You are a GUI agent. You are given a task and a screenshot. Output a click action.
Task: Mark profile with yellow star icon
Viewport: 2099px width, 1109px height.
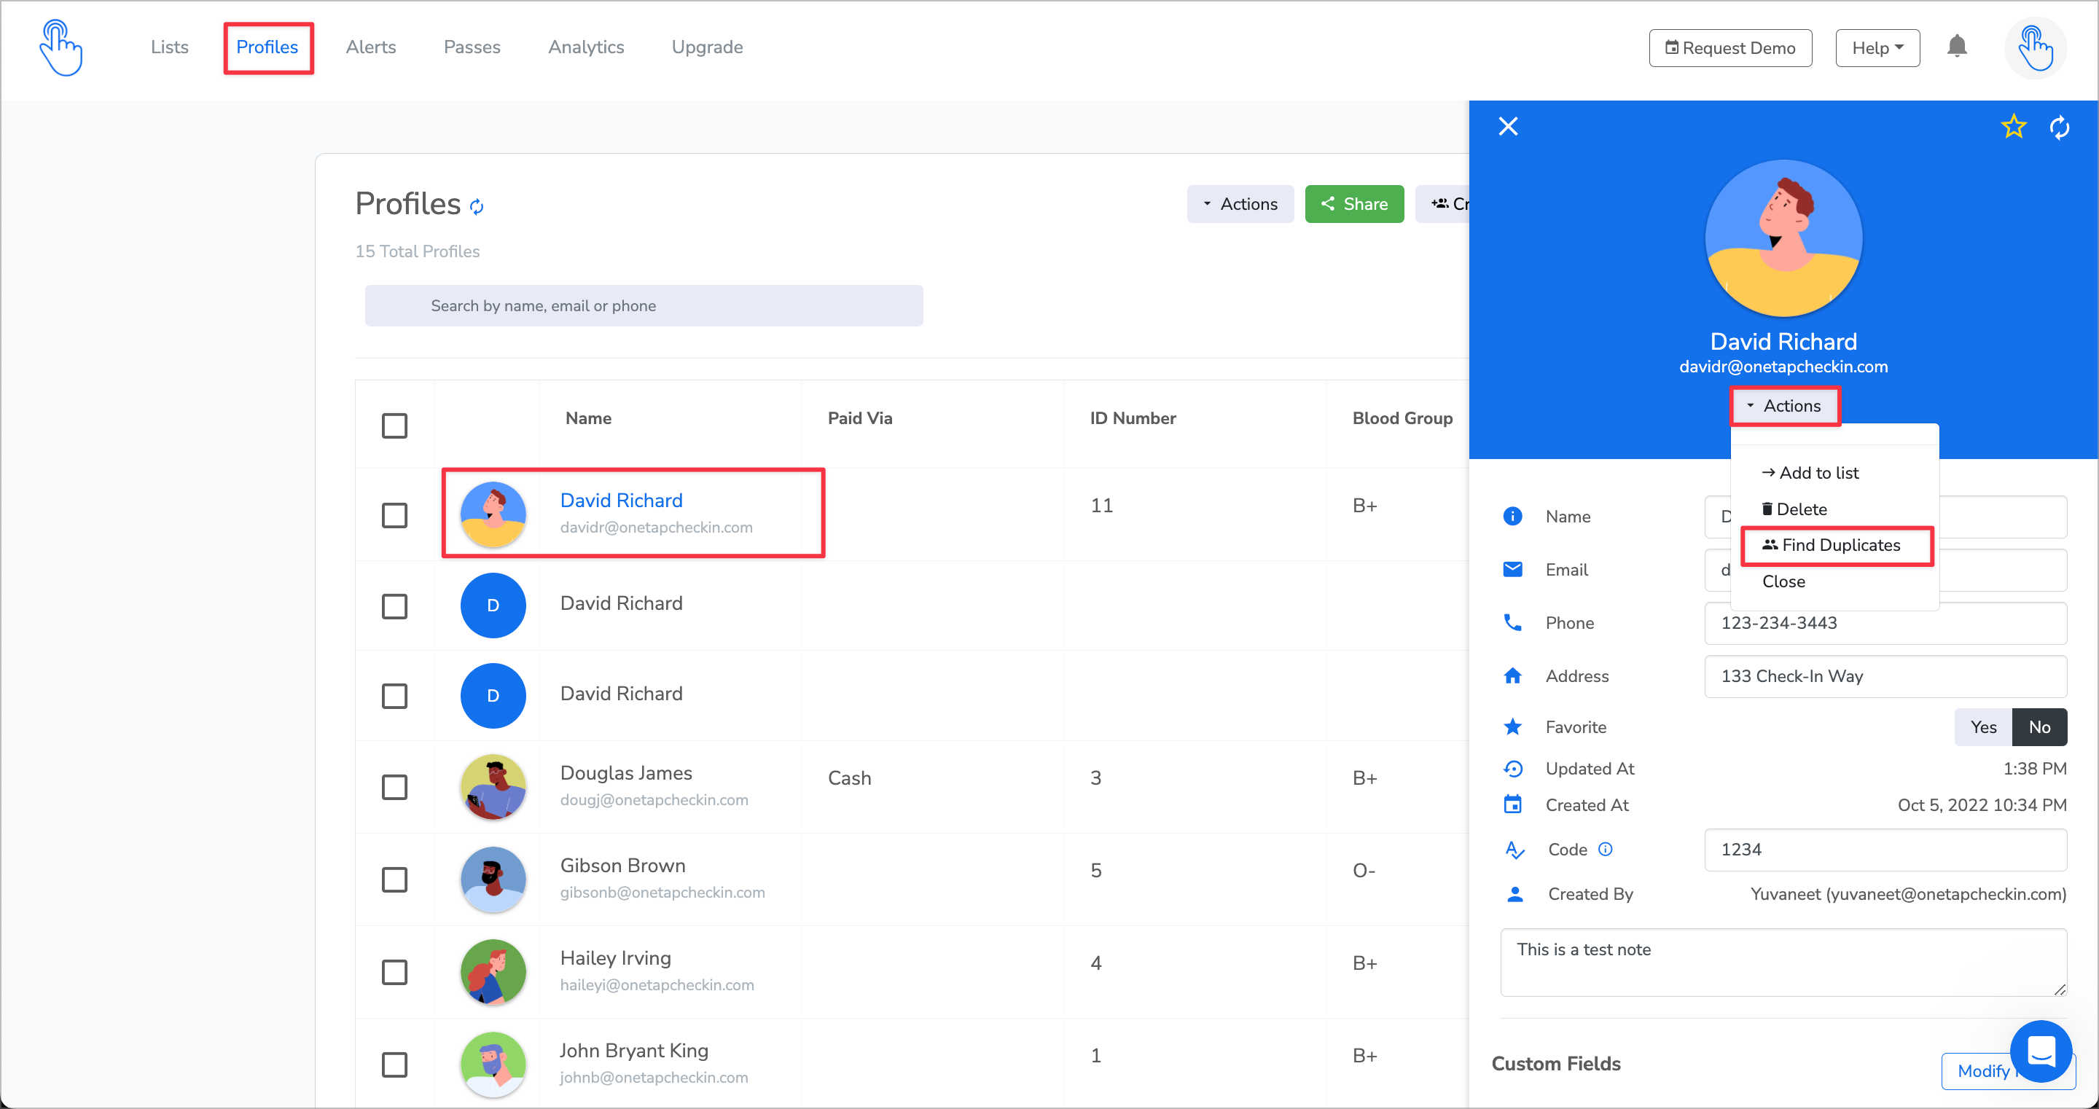coord(2014,126)
